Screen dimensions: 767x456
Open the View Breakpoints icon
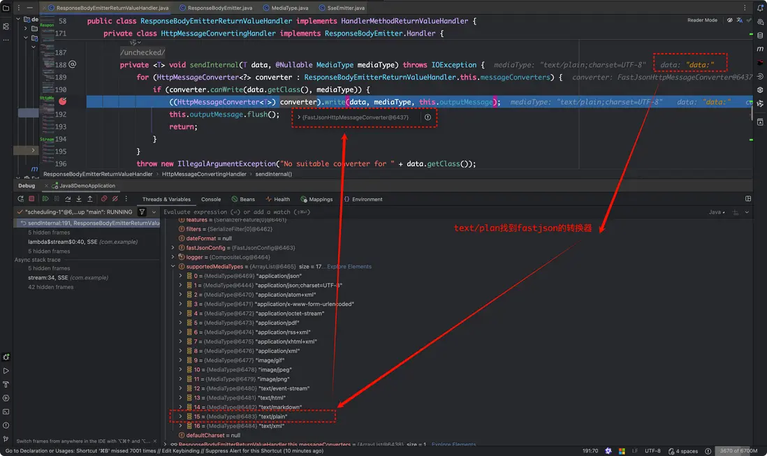coord(103,199)
